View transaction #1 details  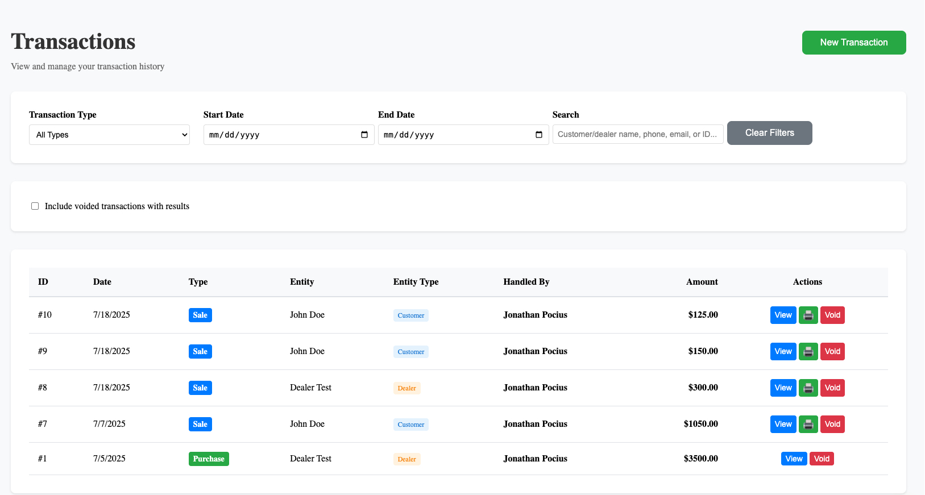tap(794, 459)
